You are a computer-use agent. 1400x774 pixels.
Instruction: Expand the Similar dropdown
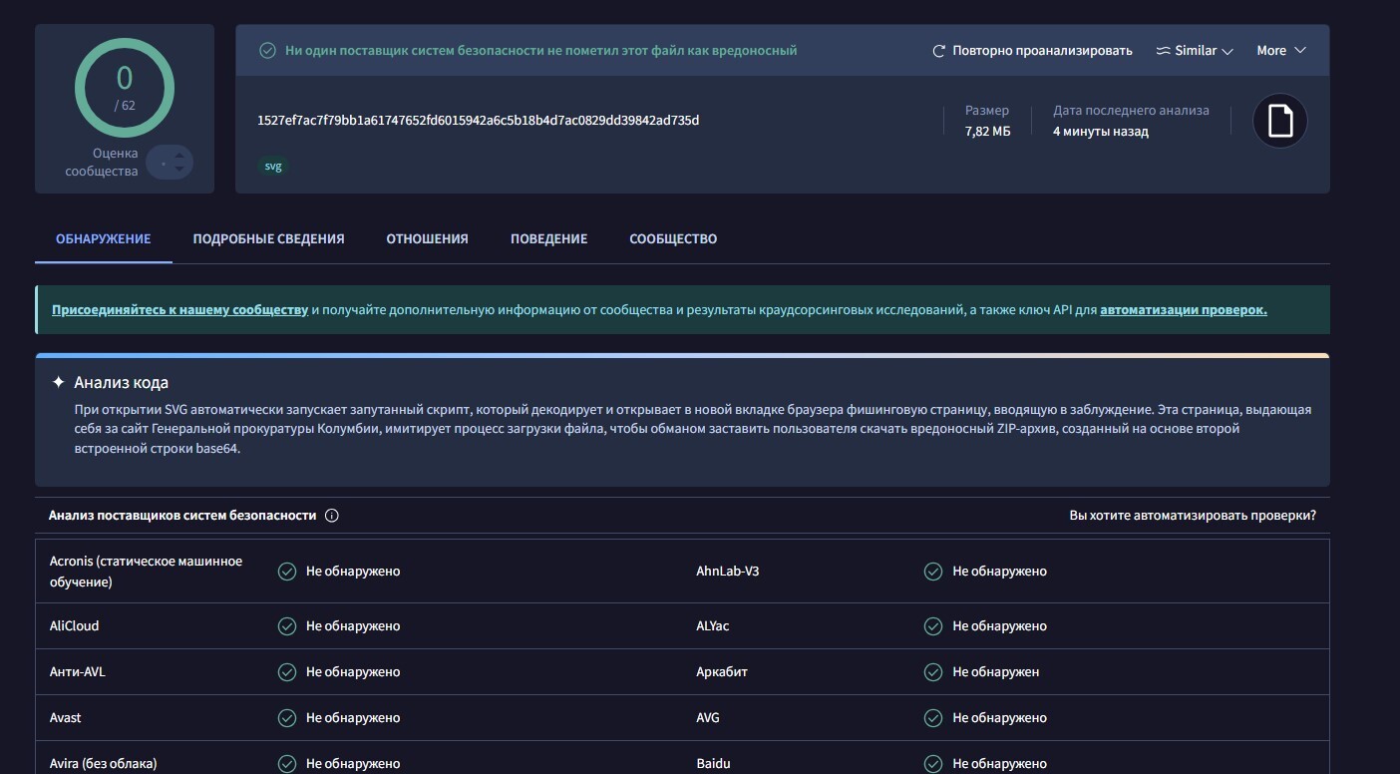tap(1195, 51)
